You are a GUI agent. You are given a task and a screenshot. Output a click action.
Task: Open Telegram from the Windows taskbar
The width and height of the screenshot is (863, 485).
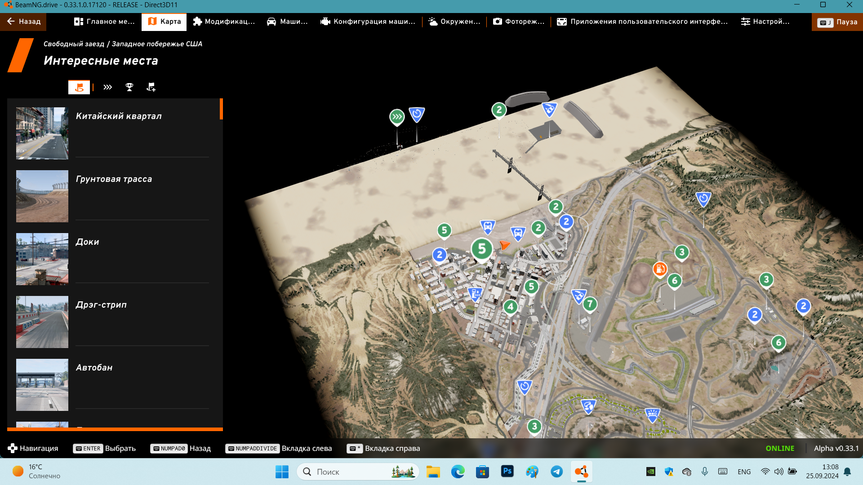556,472
